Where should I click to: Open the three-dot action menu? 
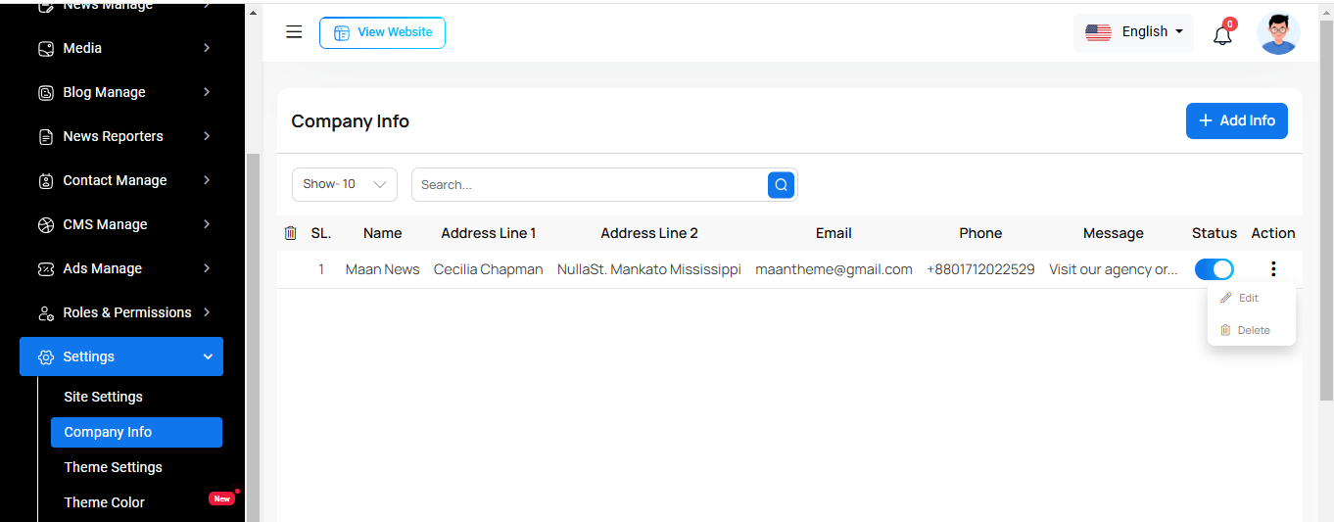[1273, 269]
